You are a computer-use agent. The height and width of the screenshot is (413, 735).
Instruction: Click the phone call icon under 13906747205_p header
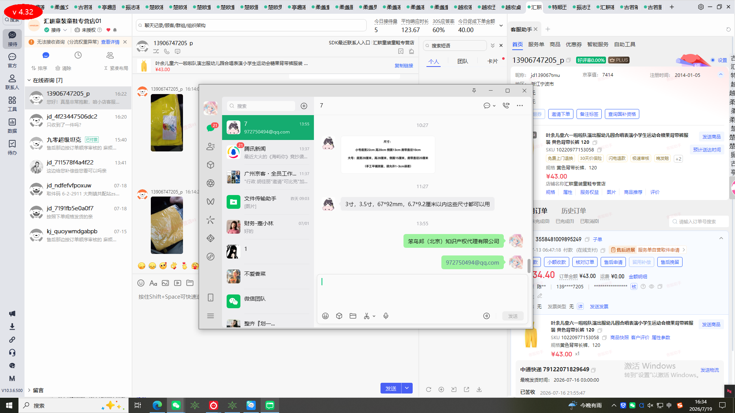click(167, 51)
